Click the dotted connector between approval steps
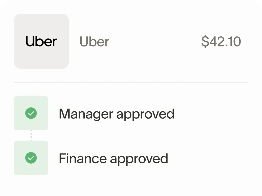This screenshot has width=262, height=196. (x=31, y=135)
